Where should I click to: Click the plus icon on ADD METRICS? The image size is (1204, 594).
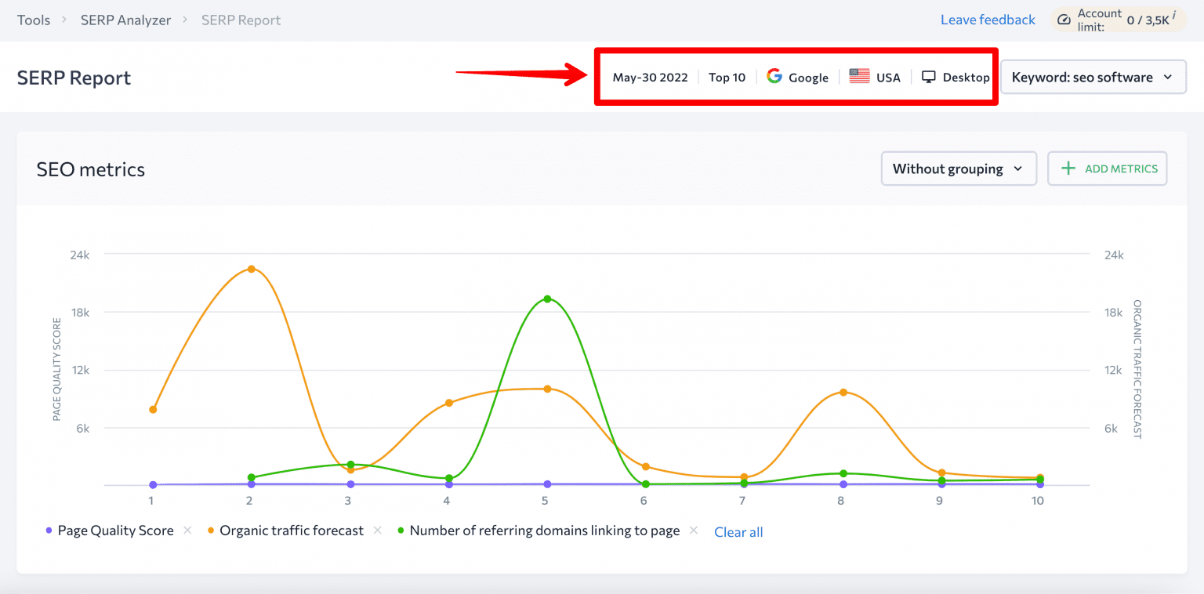[1068, 168]
